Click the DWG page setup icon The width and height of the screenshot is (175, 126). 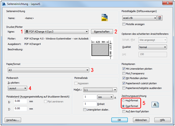(x=104, y=17)
